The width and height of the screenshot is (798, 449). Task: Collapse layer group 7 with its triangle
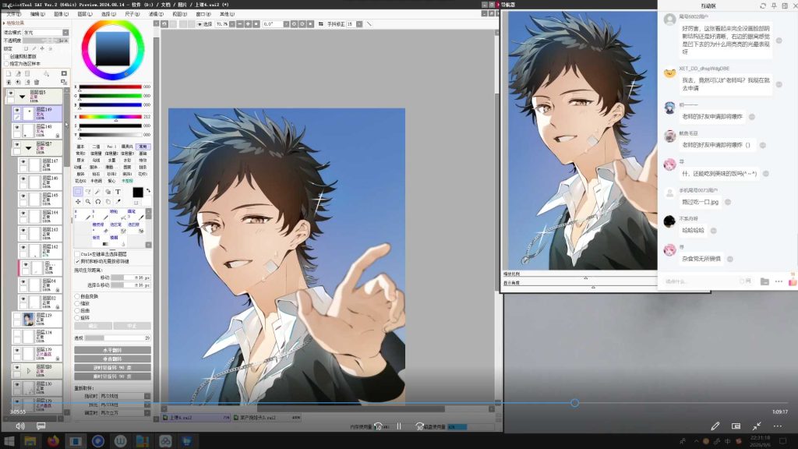pyautogui.click(x=29, y=147)
